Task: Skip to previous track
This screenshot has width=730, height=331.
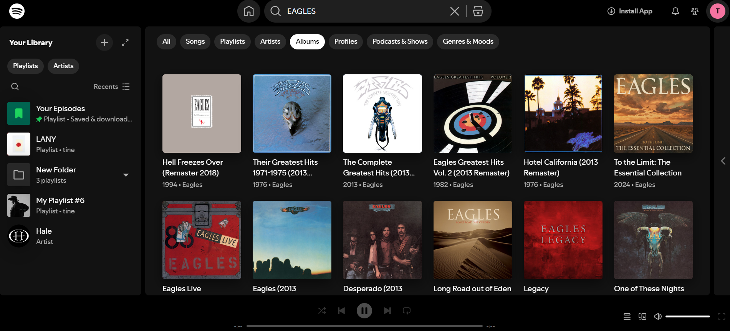Action: [341, 311]
